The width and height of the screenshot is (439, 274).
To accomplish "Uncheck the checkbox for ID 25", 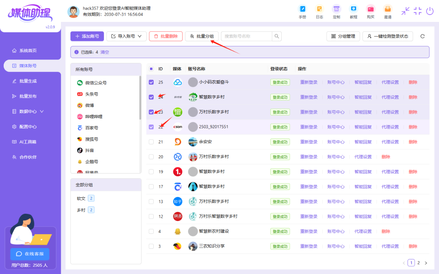I will pyautogui.click(x=151, y=82).
